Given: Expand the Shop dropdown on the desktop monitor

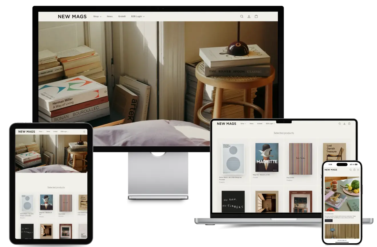Looking at the screenshot, I should (x=97, y=17).
